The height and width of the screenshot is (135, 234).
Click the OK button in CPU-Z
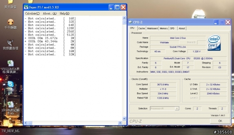coord(220,121)
